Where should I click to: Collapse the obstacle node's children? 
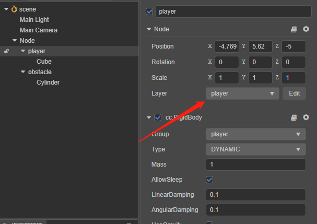coord(23,72)
